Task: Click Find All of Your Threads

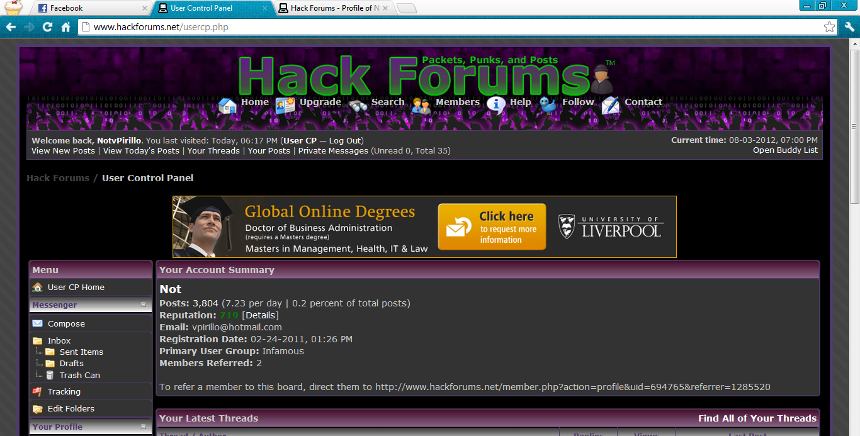Action: pos(757,418)
